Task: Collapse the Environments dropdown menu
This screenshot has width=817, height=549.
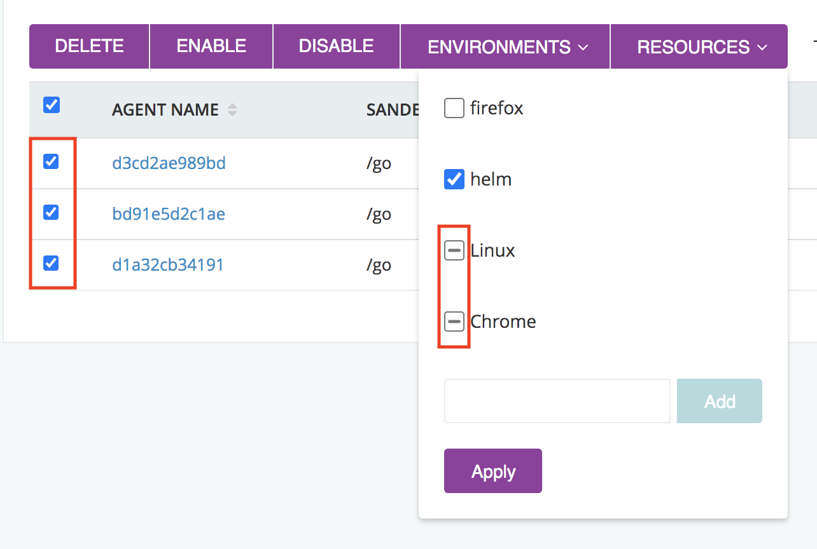Action: point(506,47)
